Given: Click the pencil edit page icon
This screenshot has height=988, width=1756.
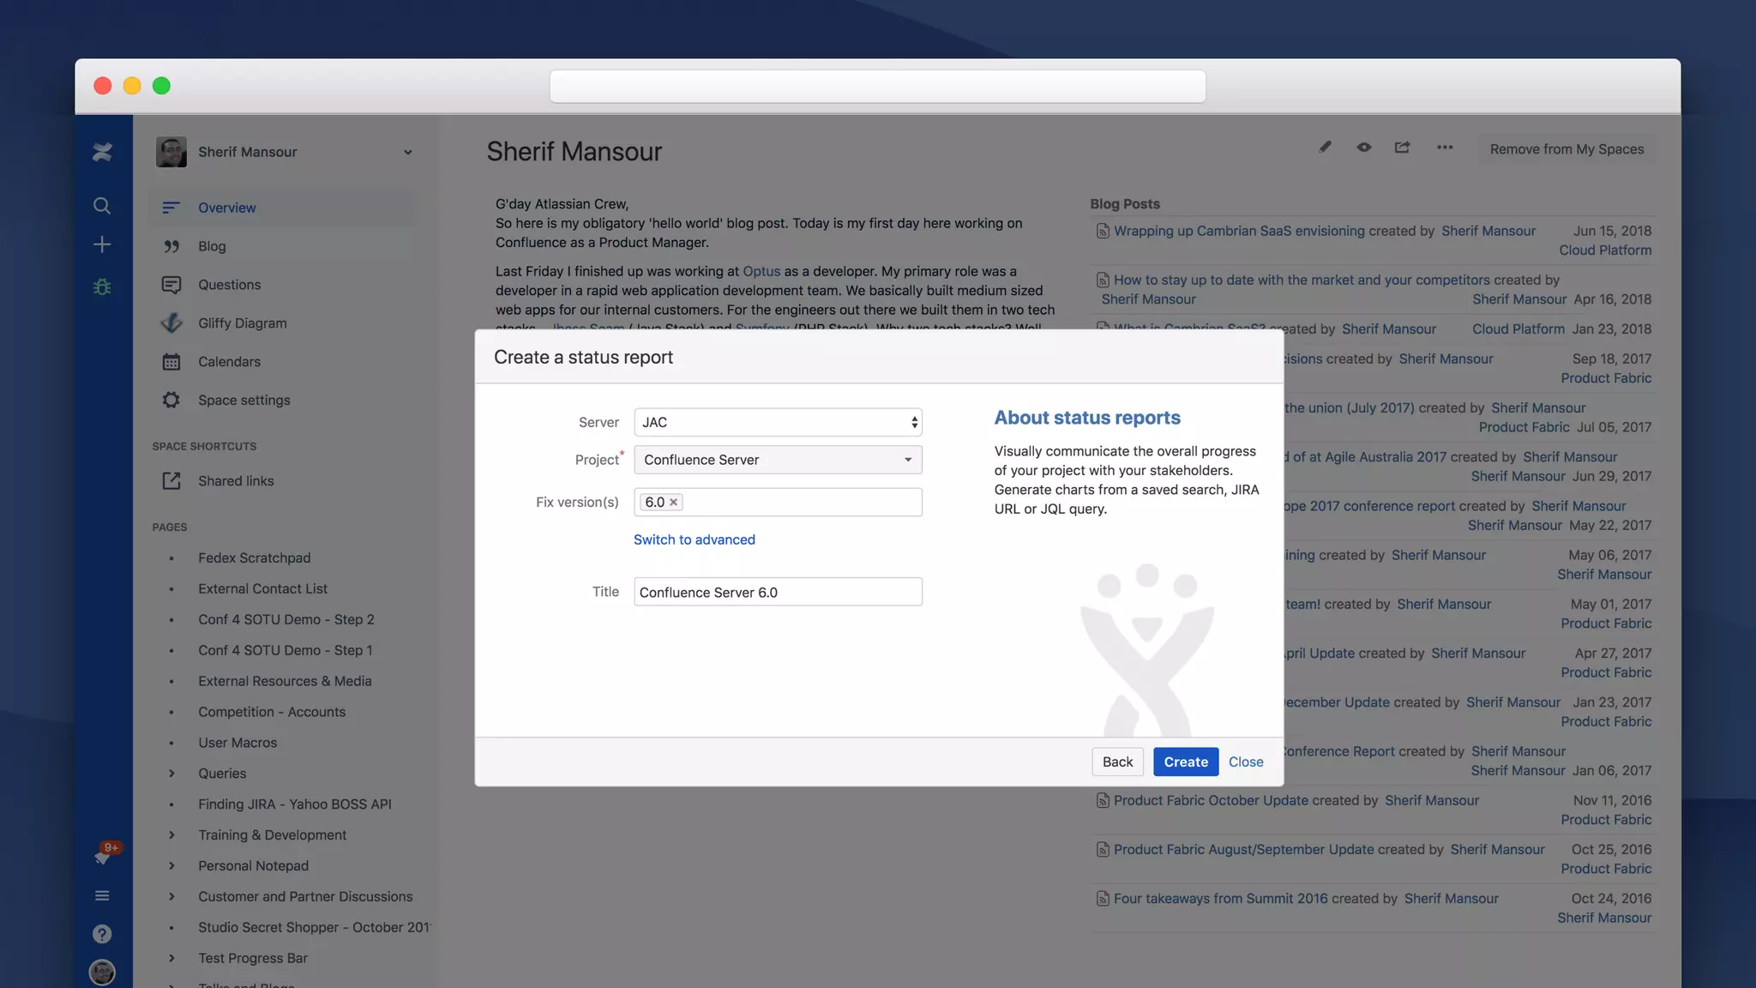Looking at the screenshot, I should 1325,148.
